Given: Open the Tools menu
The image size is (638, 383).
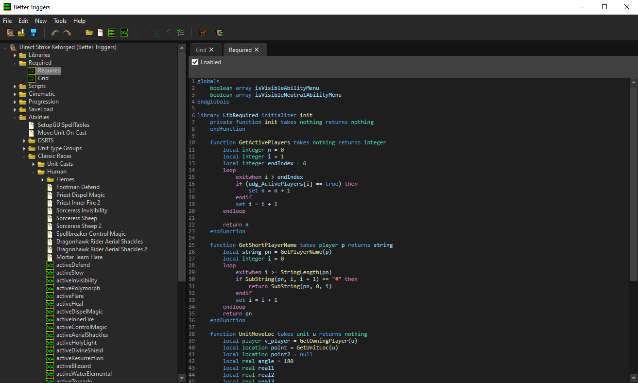Looking at the screenshot, I should click(x=60, y=21).
